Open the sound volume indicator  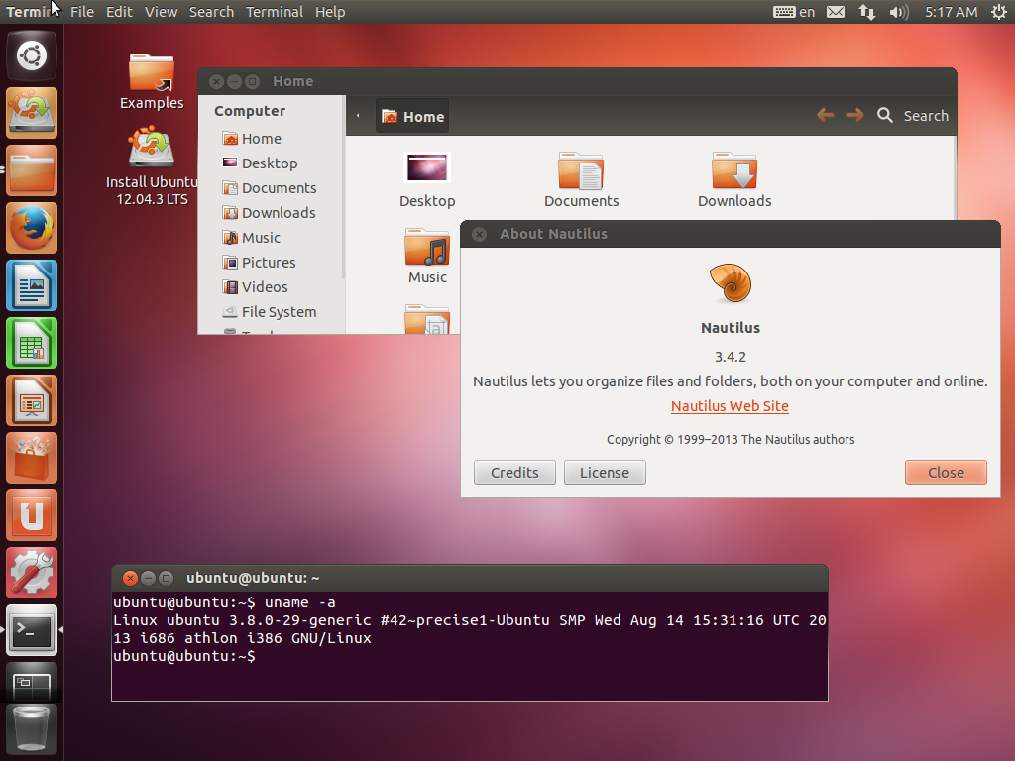pyautogui.click(x=898, y=12)
